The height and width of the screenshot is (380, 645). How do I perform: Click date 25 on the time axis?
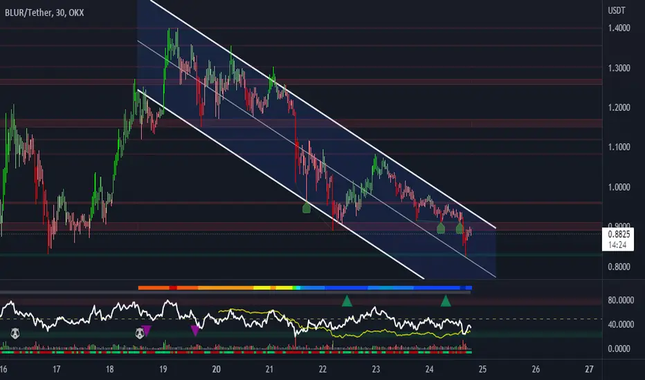coord(482,369)
